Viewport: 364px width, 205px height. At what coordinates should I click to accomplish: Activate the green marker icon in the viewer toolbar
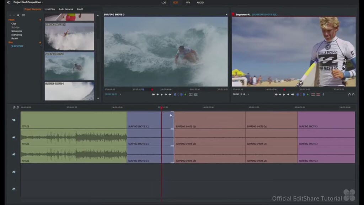pos(185,94)
